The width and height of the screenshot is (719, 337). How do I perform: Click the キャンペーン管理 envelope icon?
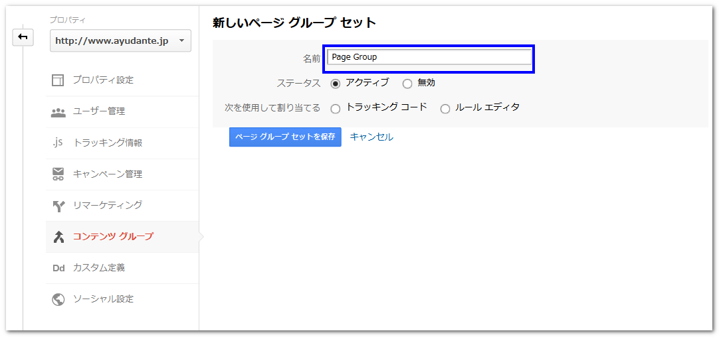(x=58, y=174)
